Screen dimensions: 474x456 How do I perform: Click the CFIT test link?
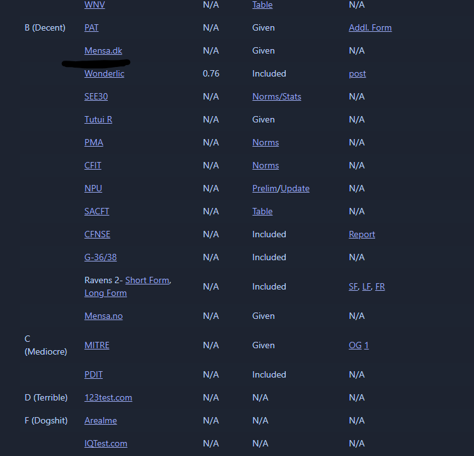[x=93, y=166]
